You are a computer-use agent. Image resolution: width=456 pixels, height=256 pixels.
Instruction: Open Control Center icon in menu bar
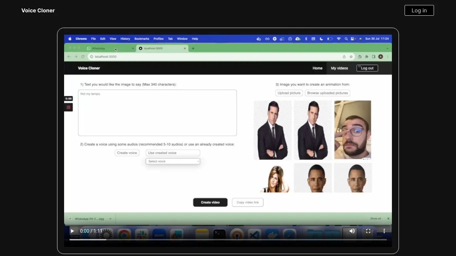coord(353,39)
